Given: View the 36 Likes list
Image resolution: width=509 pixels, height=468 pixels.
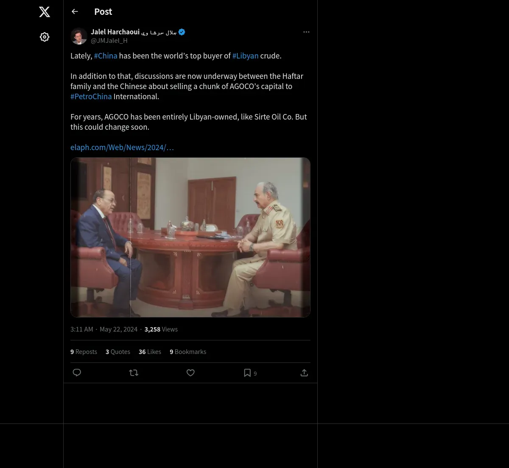Looking at the screenshot, I should (150, 352).
